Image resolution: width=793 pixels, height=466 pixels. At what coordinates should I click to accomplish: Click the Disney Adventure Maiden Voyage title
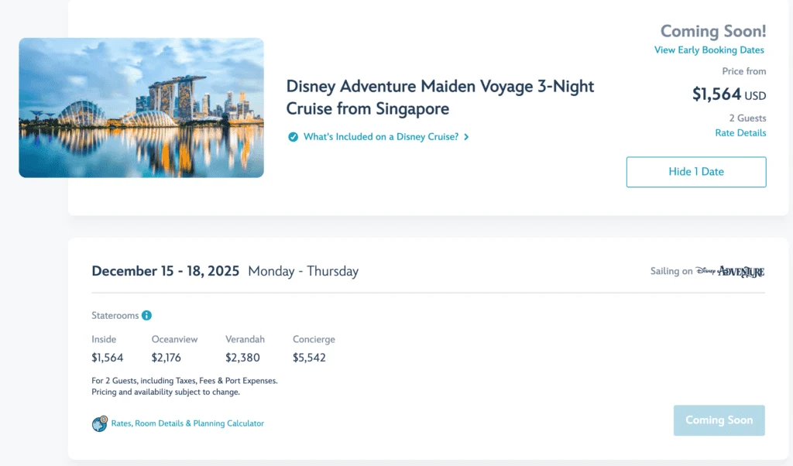[x=440, y=98]
